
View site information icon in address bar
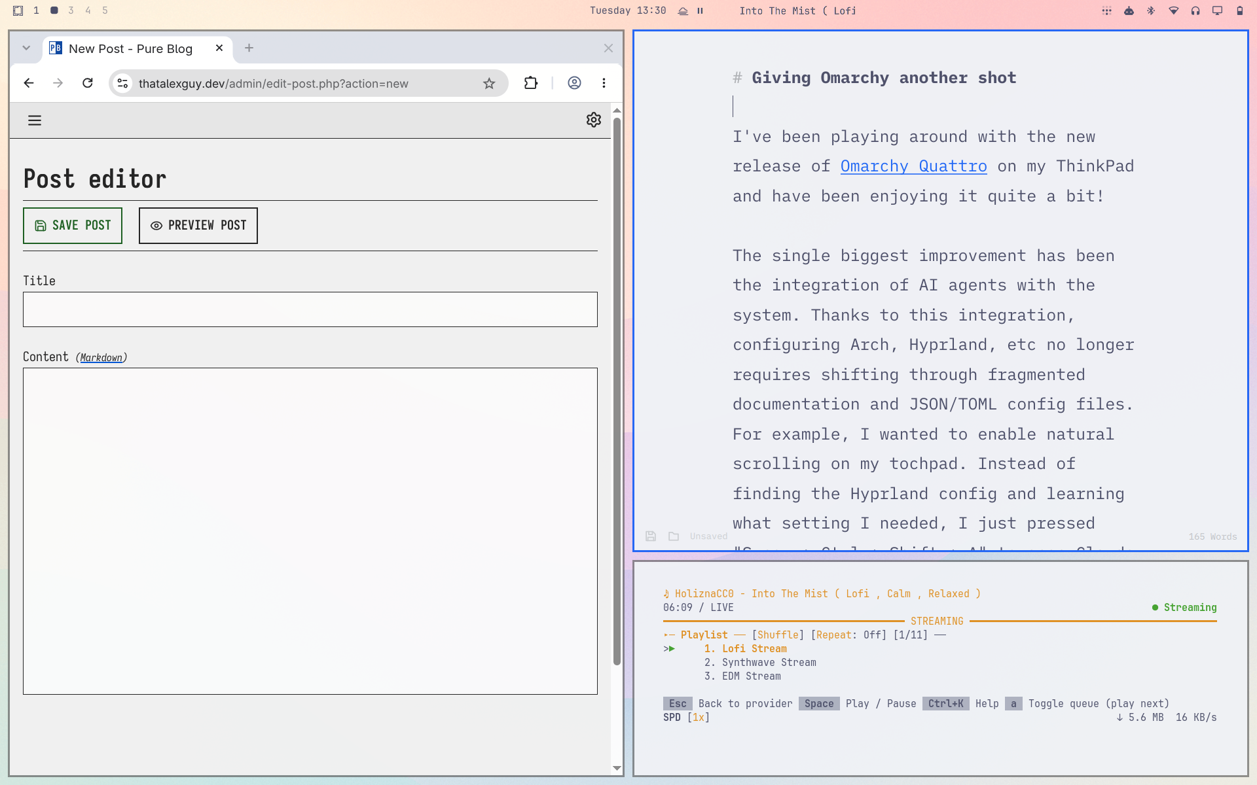pos(122,83)
